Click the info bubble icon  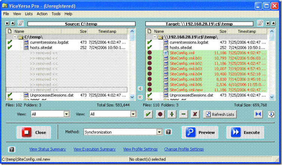click(271, 114)
